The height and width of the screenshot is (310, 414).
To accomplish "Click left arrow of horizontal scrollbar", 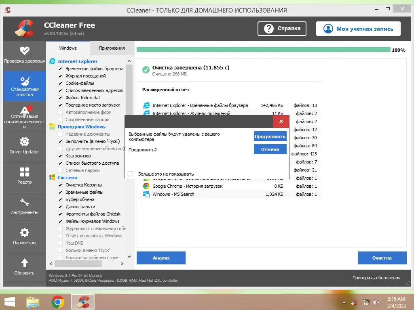I will tap(51, 264).
